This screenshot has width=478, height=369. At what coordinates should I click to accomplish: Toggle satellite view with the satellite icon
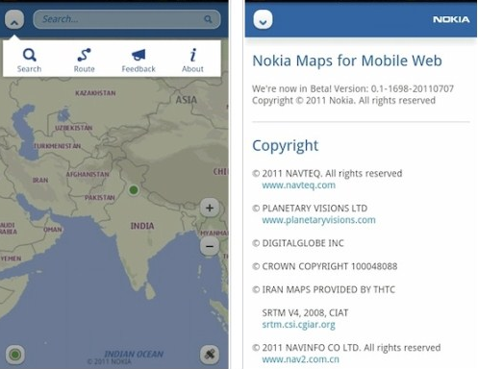pyautogui.click(x=210, y=355)
